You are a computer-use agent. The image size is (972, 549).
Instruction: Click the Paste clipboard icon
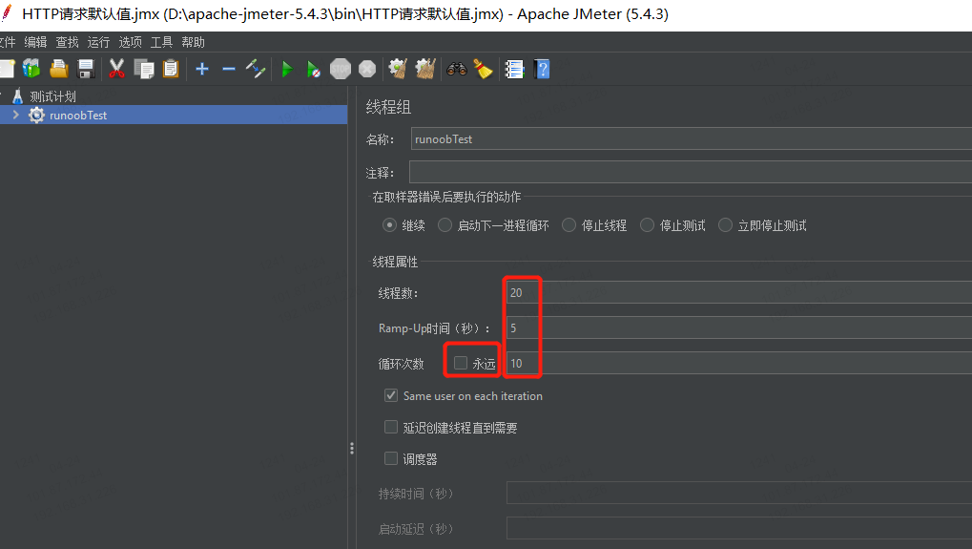(171, 69)
